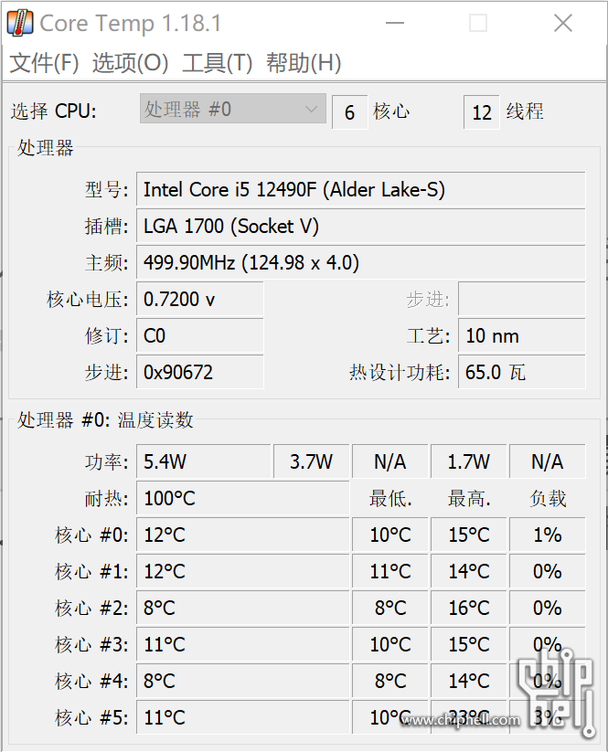Click the 最低. column header
This screenshot has height=752, width=608.
pos(390,499)
